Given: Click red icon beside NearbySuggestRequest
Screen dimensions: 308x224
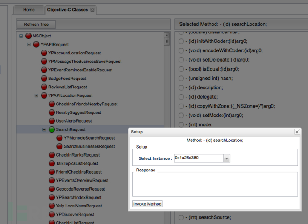Looking at the screenshot, I should [x=52, y=112].
